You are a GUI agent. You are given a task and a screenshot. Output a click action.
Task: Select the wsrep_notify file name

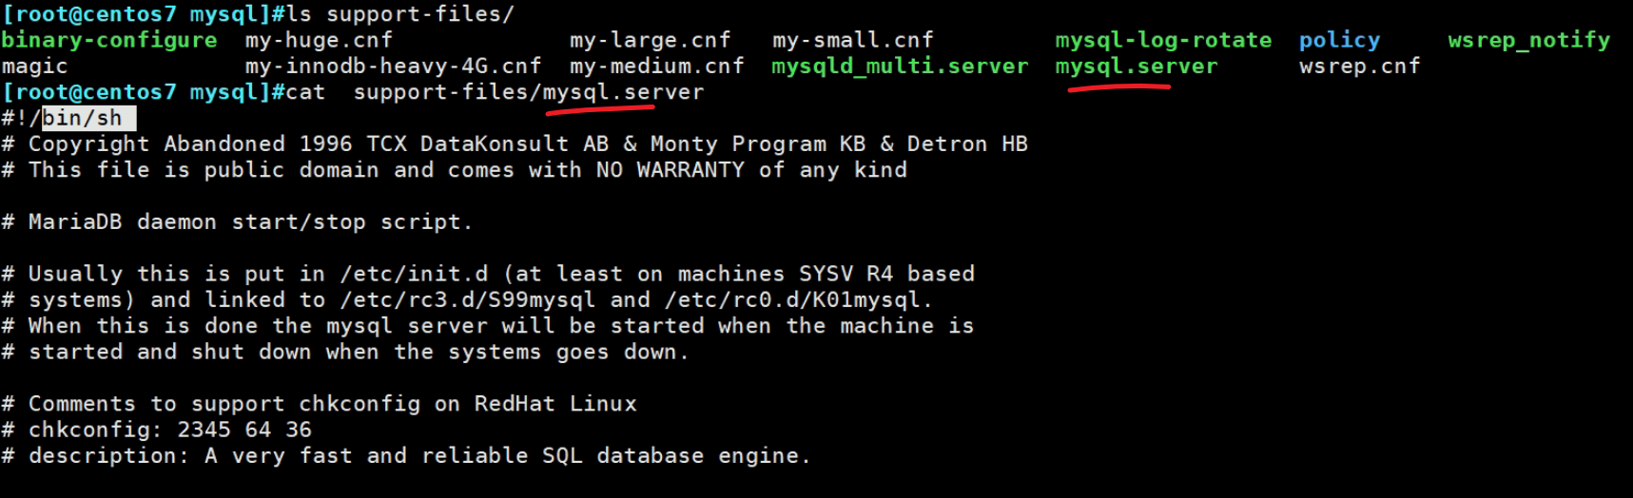[1528, 40]
